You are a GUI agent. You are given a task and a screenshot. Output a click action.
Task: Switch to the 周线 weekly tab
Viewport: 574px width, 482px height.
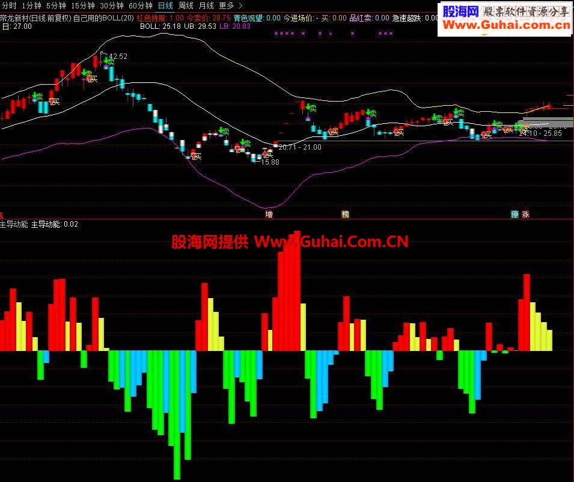pyautogui.click(x=186, y=5)
